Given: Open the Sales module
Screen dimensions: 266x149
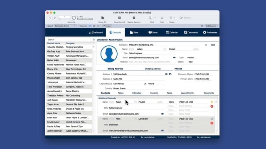Looking at the screenshot, I should [134, 32].
